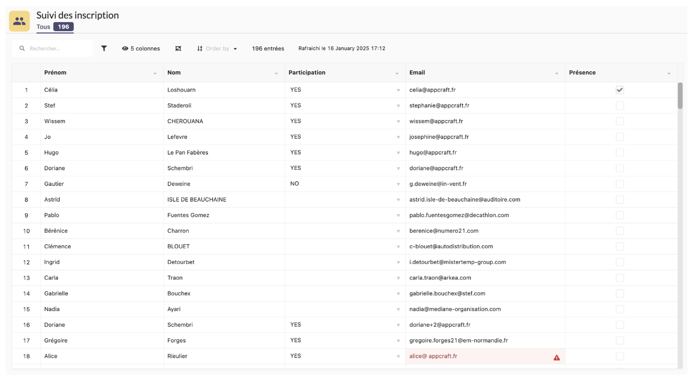Screen dimensions: 691x379
Task: Open Participation dropdown for Astrid row
Action: click(398, 200)
